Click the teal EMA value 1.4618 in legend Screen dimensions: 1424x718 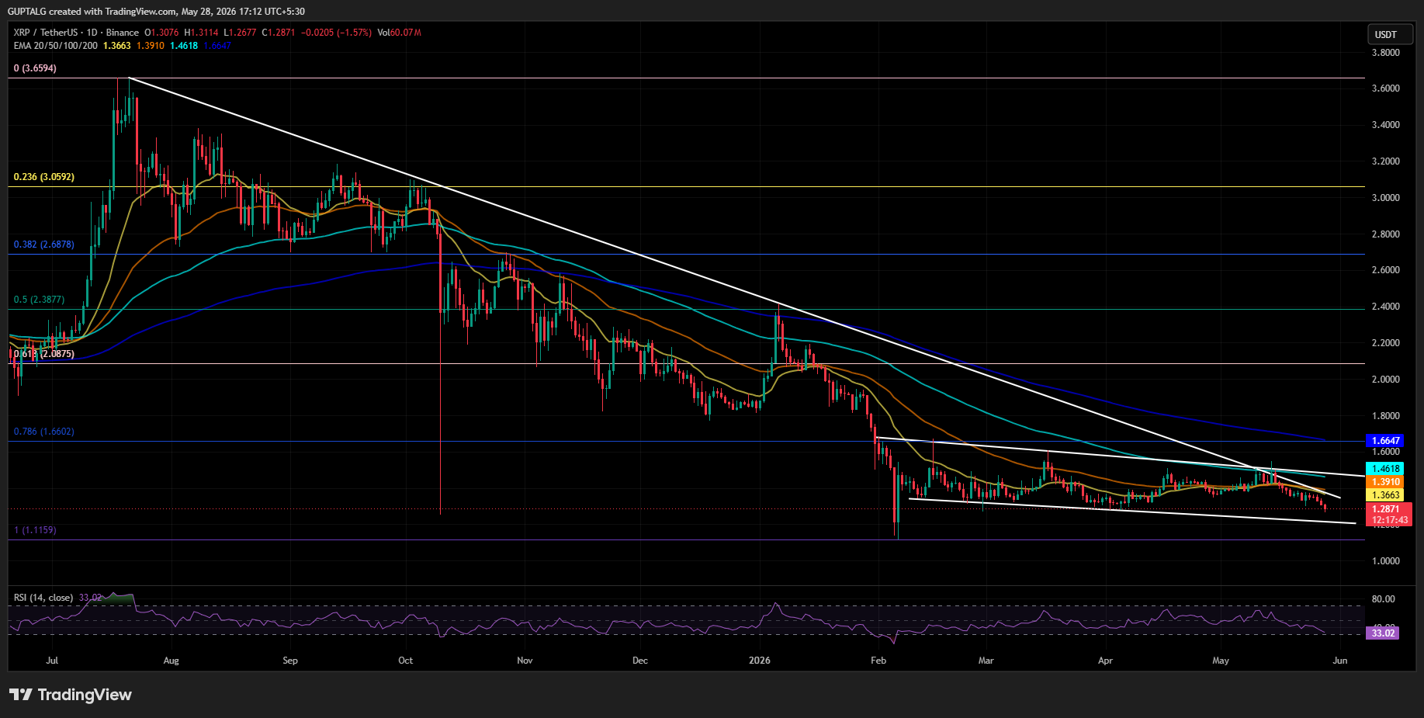point(184,46)
